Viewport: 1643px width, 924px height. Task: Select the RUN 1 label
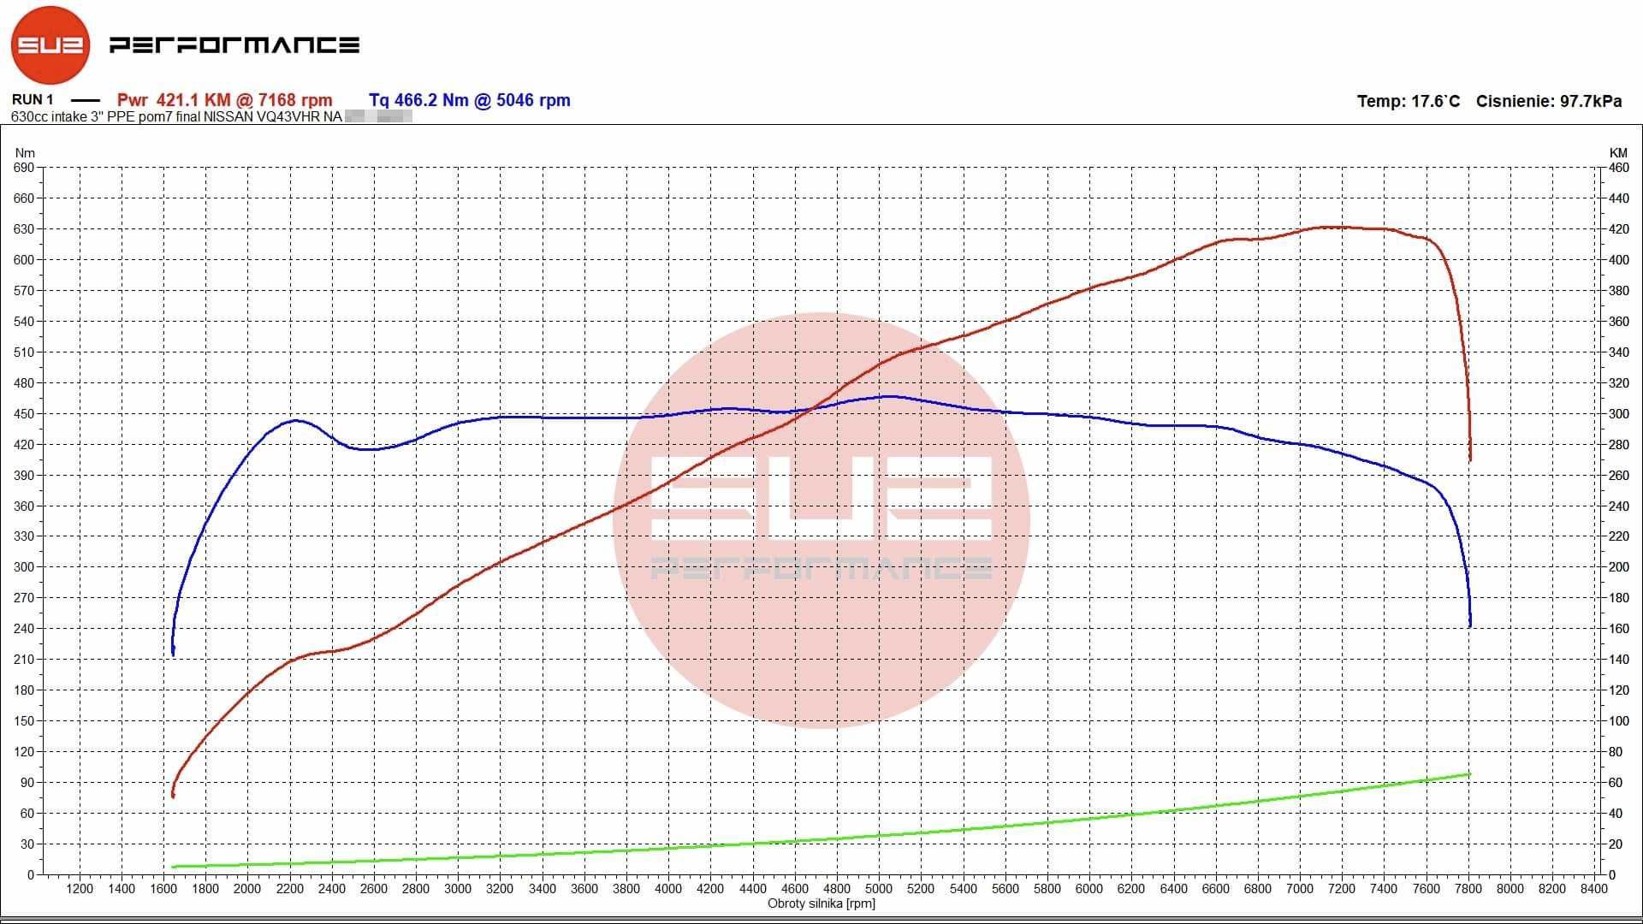tap(33, 100)
